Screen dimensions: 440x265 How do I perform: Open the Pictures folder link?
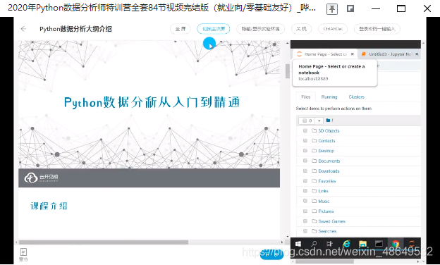326,211
